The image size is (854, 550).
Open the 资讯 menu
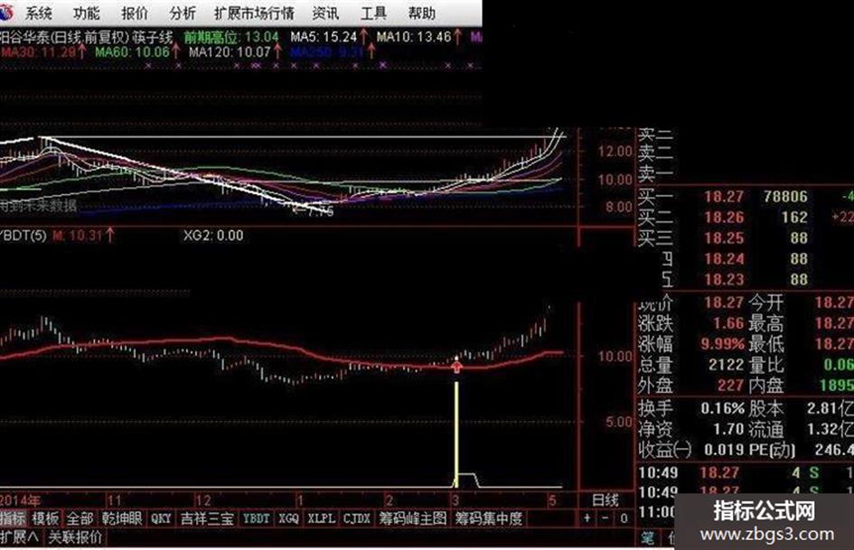point(325,13)
